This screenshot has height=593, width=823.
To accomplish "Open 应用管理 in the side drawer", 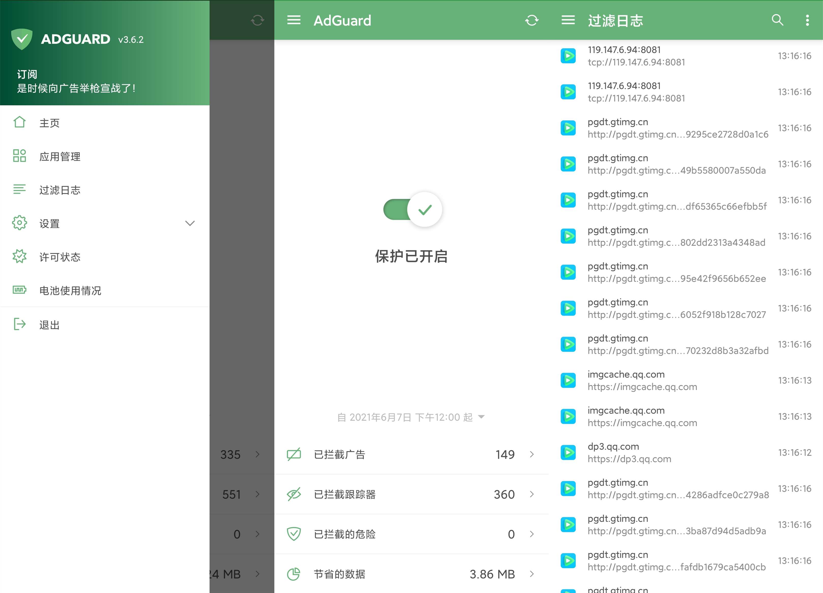I will click(104, 156).
